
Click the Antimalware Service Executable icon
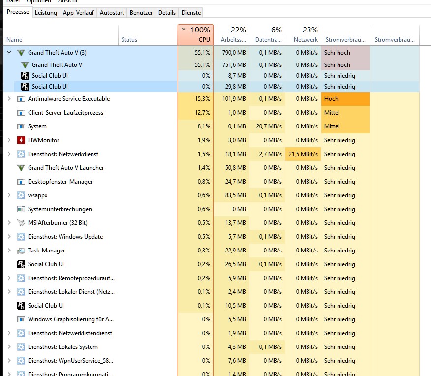(x=21, y=99)
